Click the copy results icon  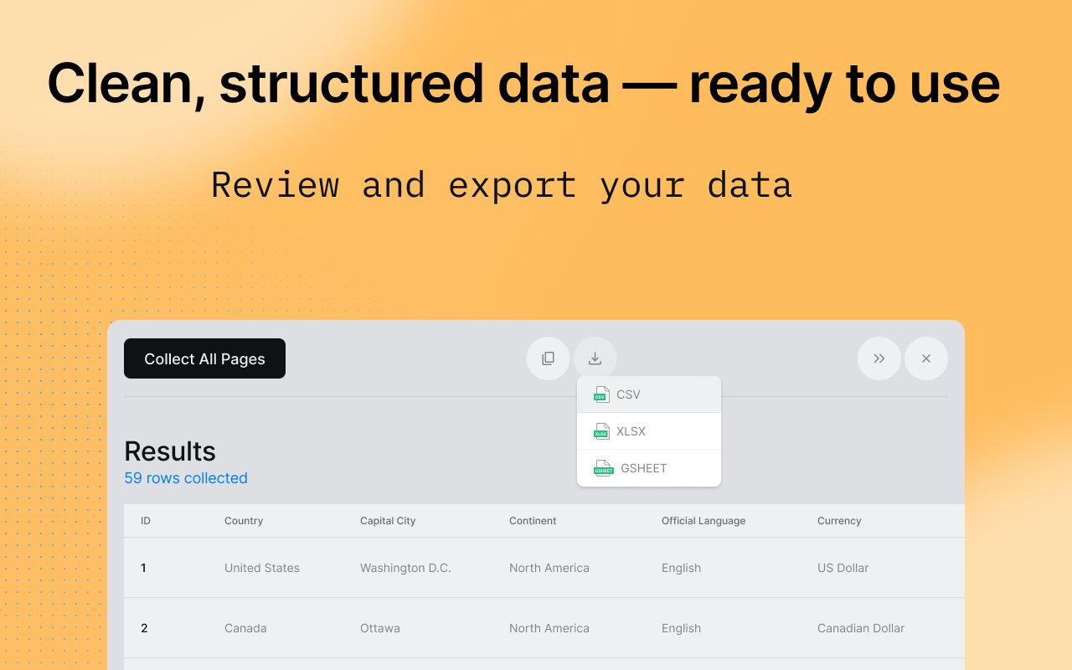pos(548,358)
